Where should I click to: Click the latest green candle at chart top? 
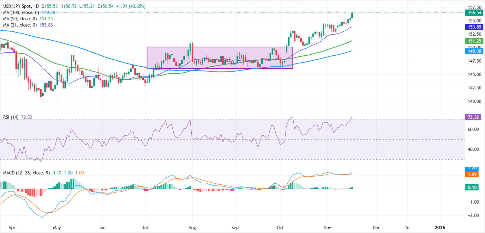click(x=352, y=15)
